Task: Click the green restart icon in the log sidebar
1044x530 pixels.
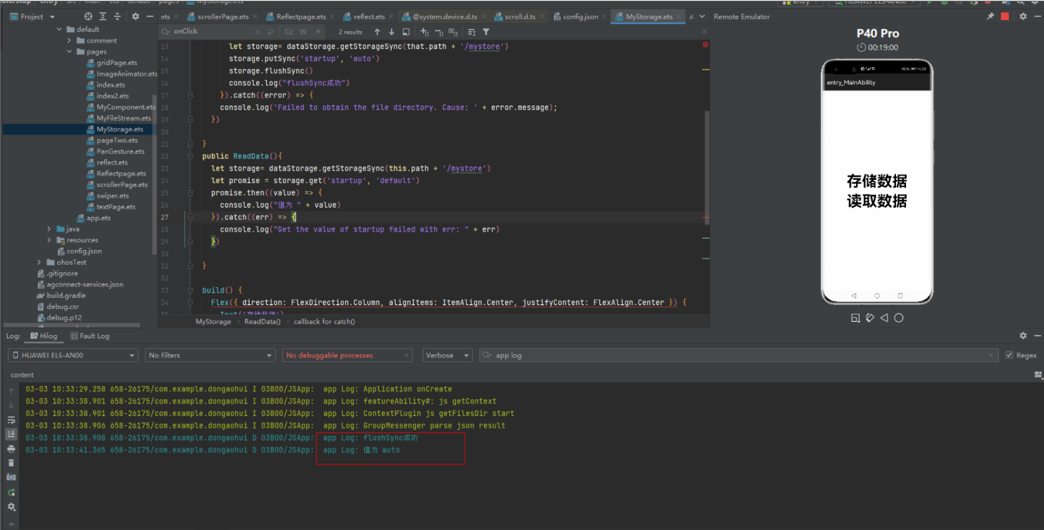Action: (11, 492)
